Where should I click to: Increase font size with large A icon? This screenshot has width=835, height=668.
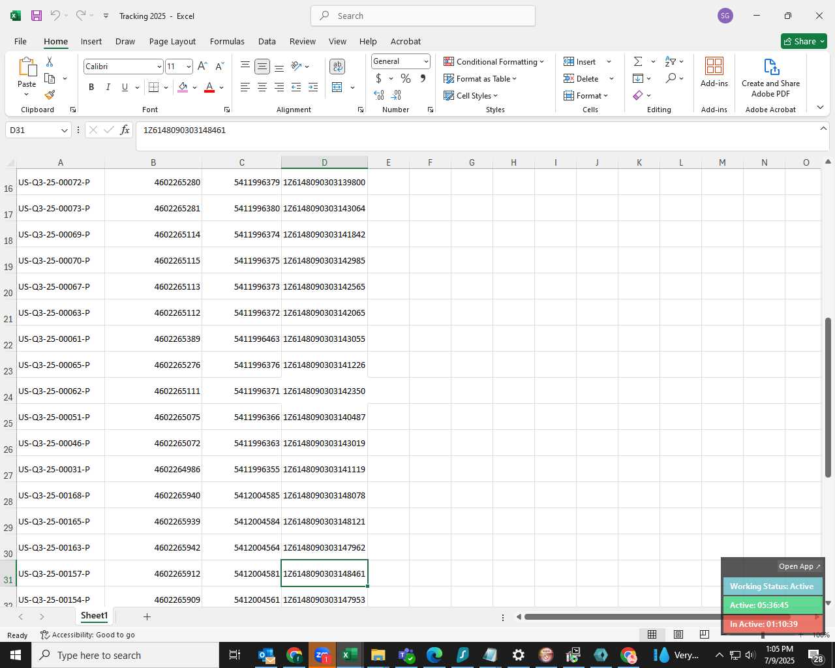click(202, 67)
